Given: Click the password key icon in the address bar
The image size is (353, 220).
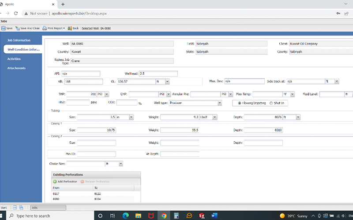Looking at the screenshot, I should [338, 14].
